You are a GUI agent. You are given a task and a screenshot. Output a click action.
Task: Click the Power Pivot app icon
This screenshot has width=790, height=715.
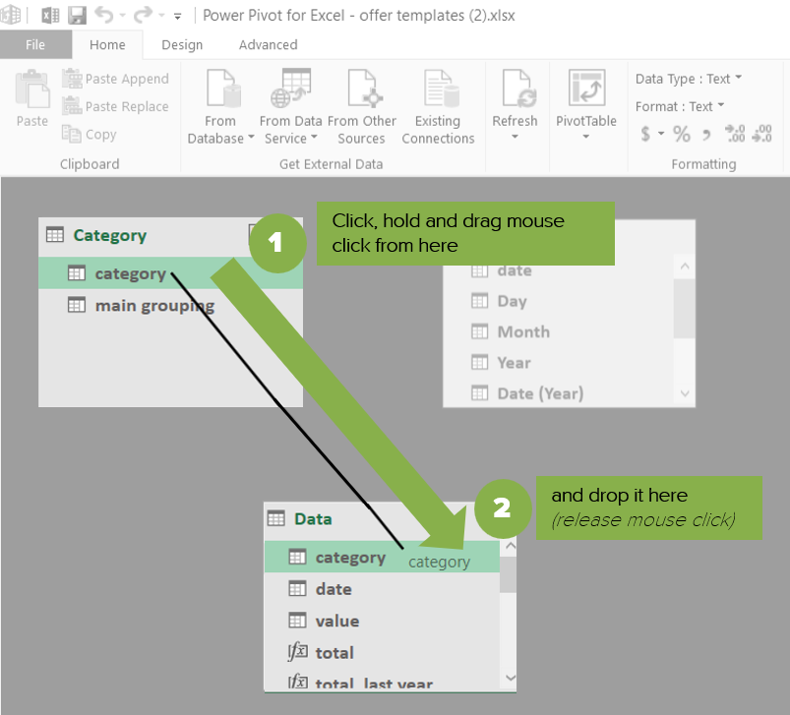pos(11,15)
